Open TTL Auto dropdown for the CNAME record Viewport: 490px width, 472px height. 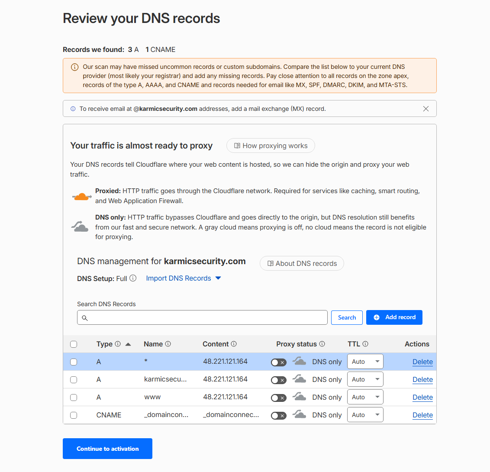tap(365, 415)
